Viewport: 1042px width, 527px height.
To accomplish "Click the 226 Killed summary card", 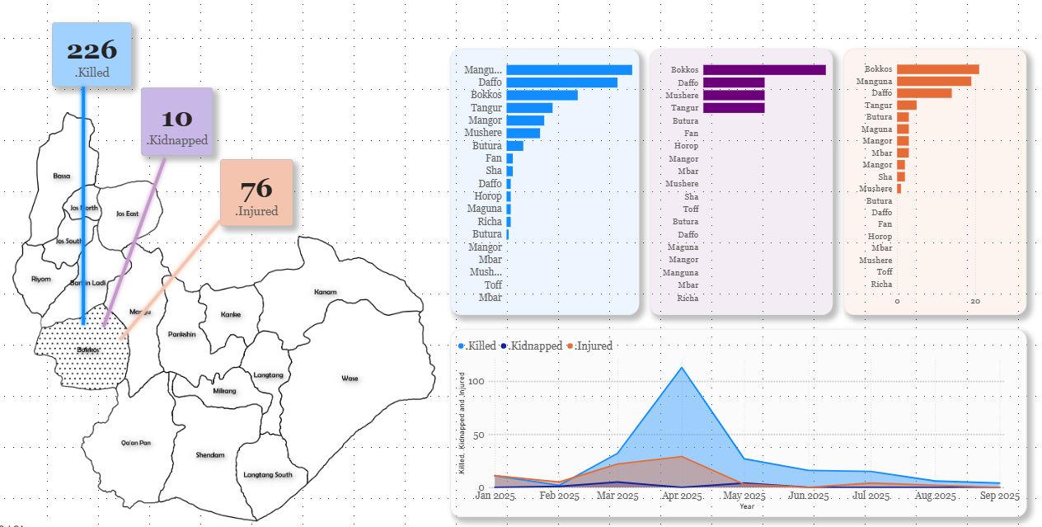I will (x=92, y=54).
